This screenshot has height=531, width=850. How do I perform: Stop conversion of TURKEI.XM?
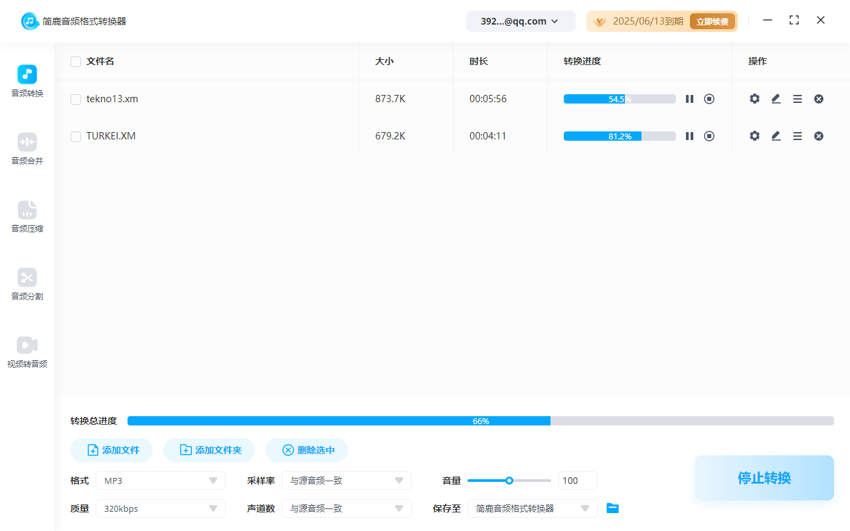(x=709, y=136)
